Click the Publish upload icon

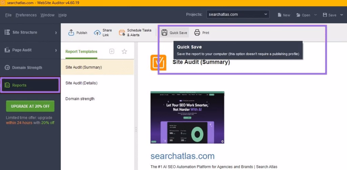[71, 33]
